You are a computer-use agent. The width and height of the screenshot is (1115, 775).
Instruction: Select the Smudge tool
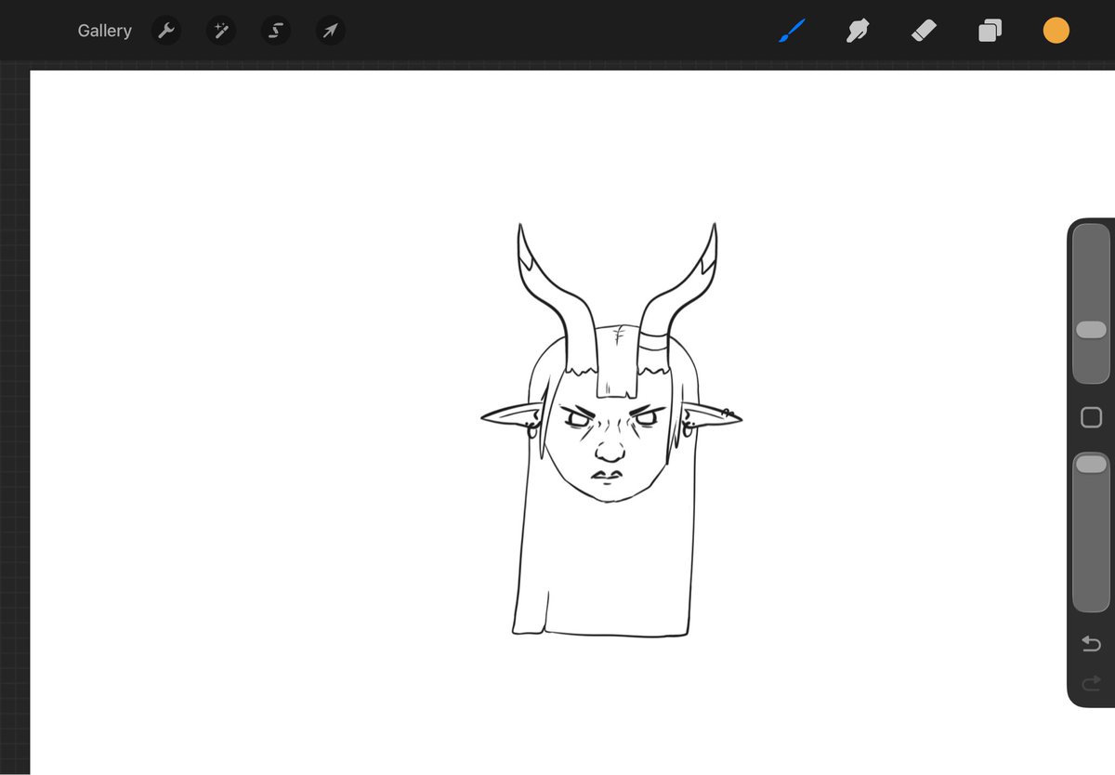(x=858, y=31)
